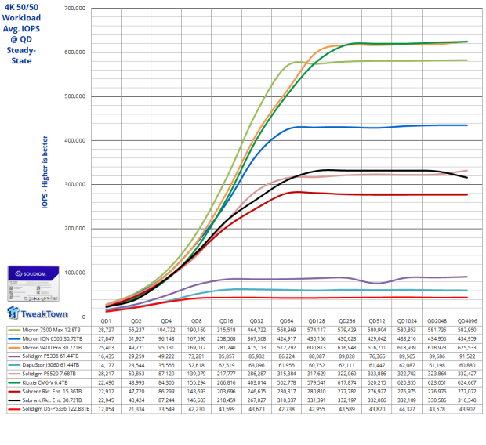Click the 568,969 cell under QD64
The image size is (486, 445).
286,330
